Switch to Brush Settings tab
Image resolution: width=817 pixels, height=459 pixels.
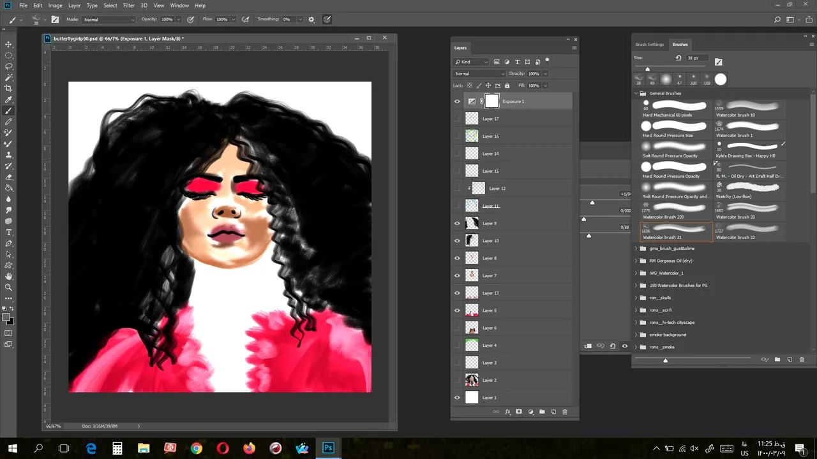tap(650, 45)
